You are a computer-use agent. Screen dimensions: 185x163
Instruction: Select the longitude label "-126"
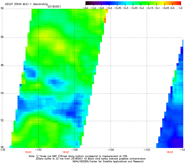click(111, 150)
